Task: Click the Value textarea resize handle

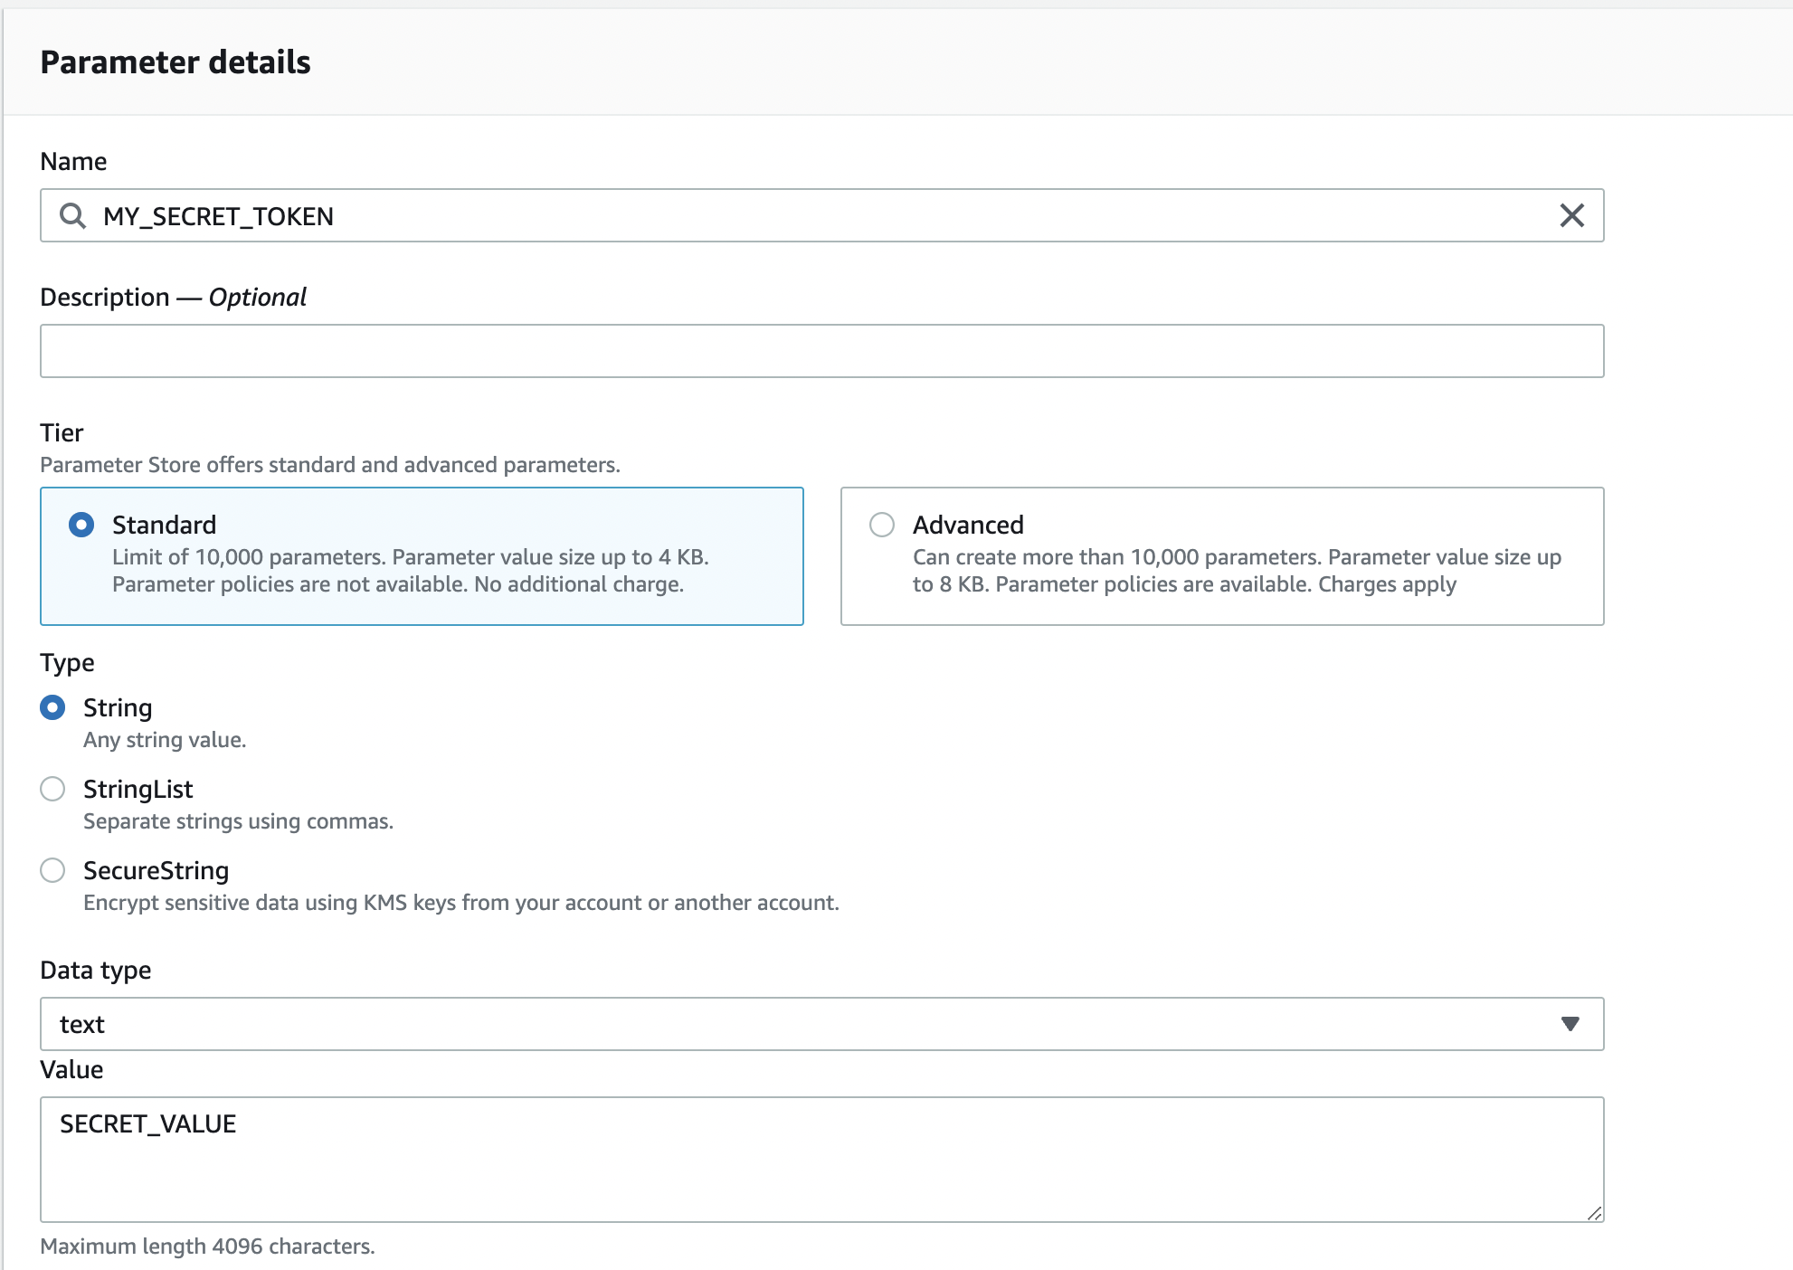Action: click(x=1594, y=1213)
